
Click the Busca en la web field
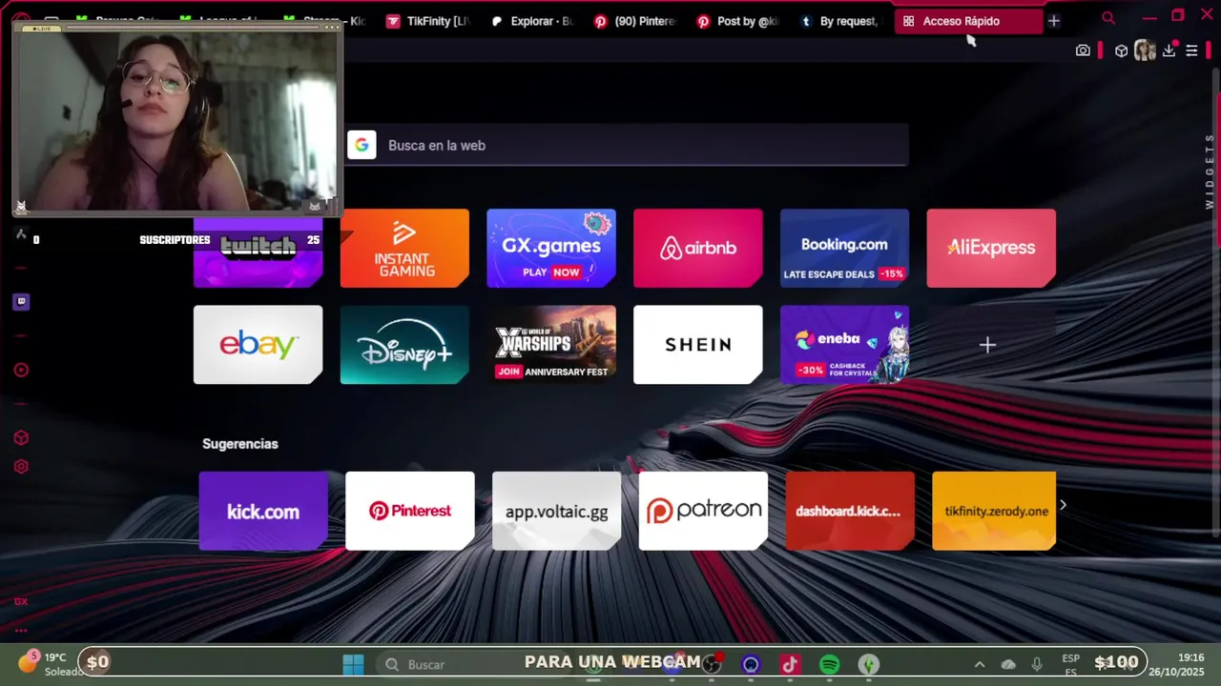click(627, 145)
